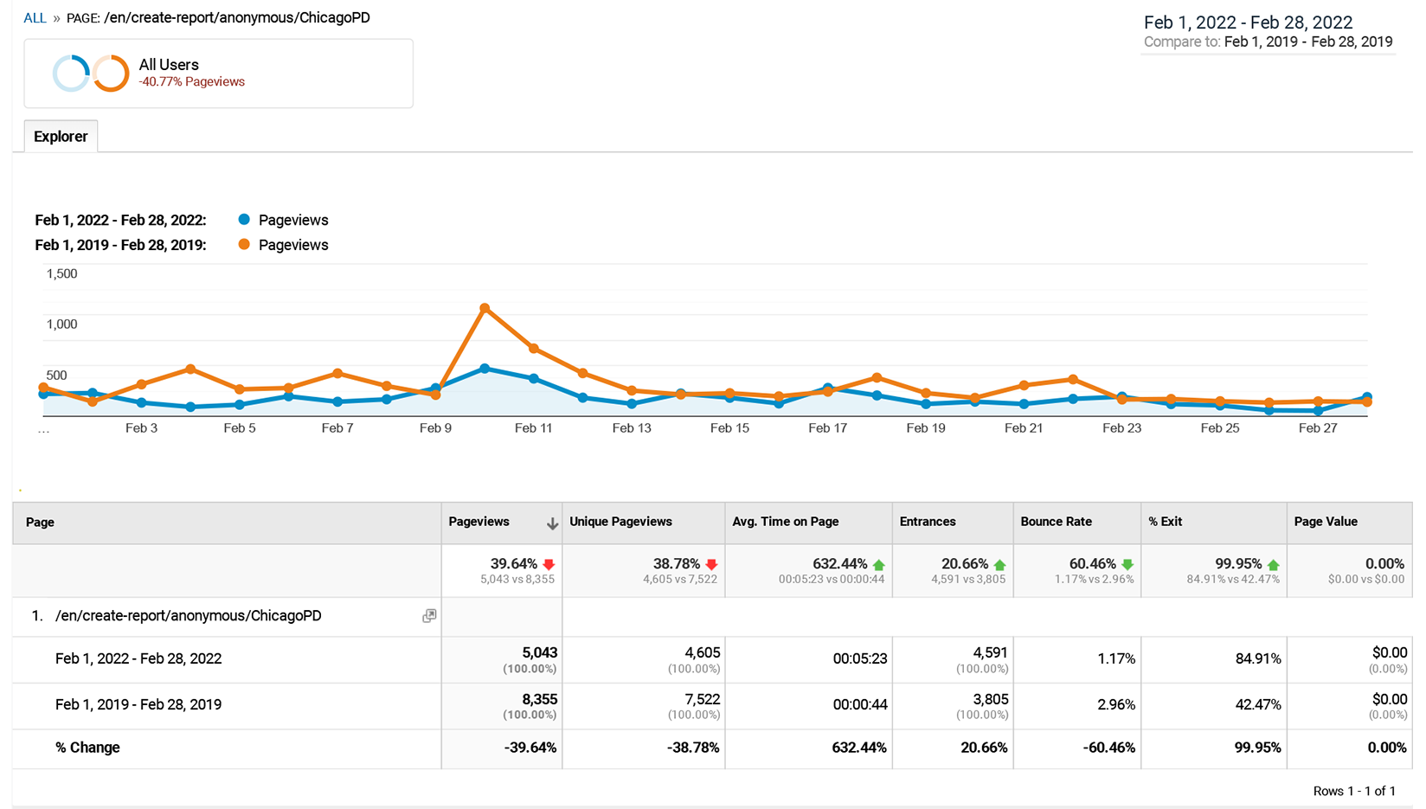1426x809 pixels.
Task: Click the 1,500 y-axis label
Action: tap(61, 274)
